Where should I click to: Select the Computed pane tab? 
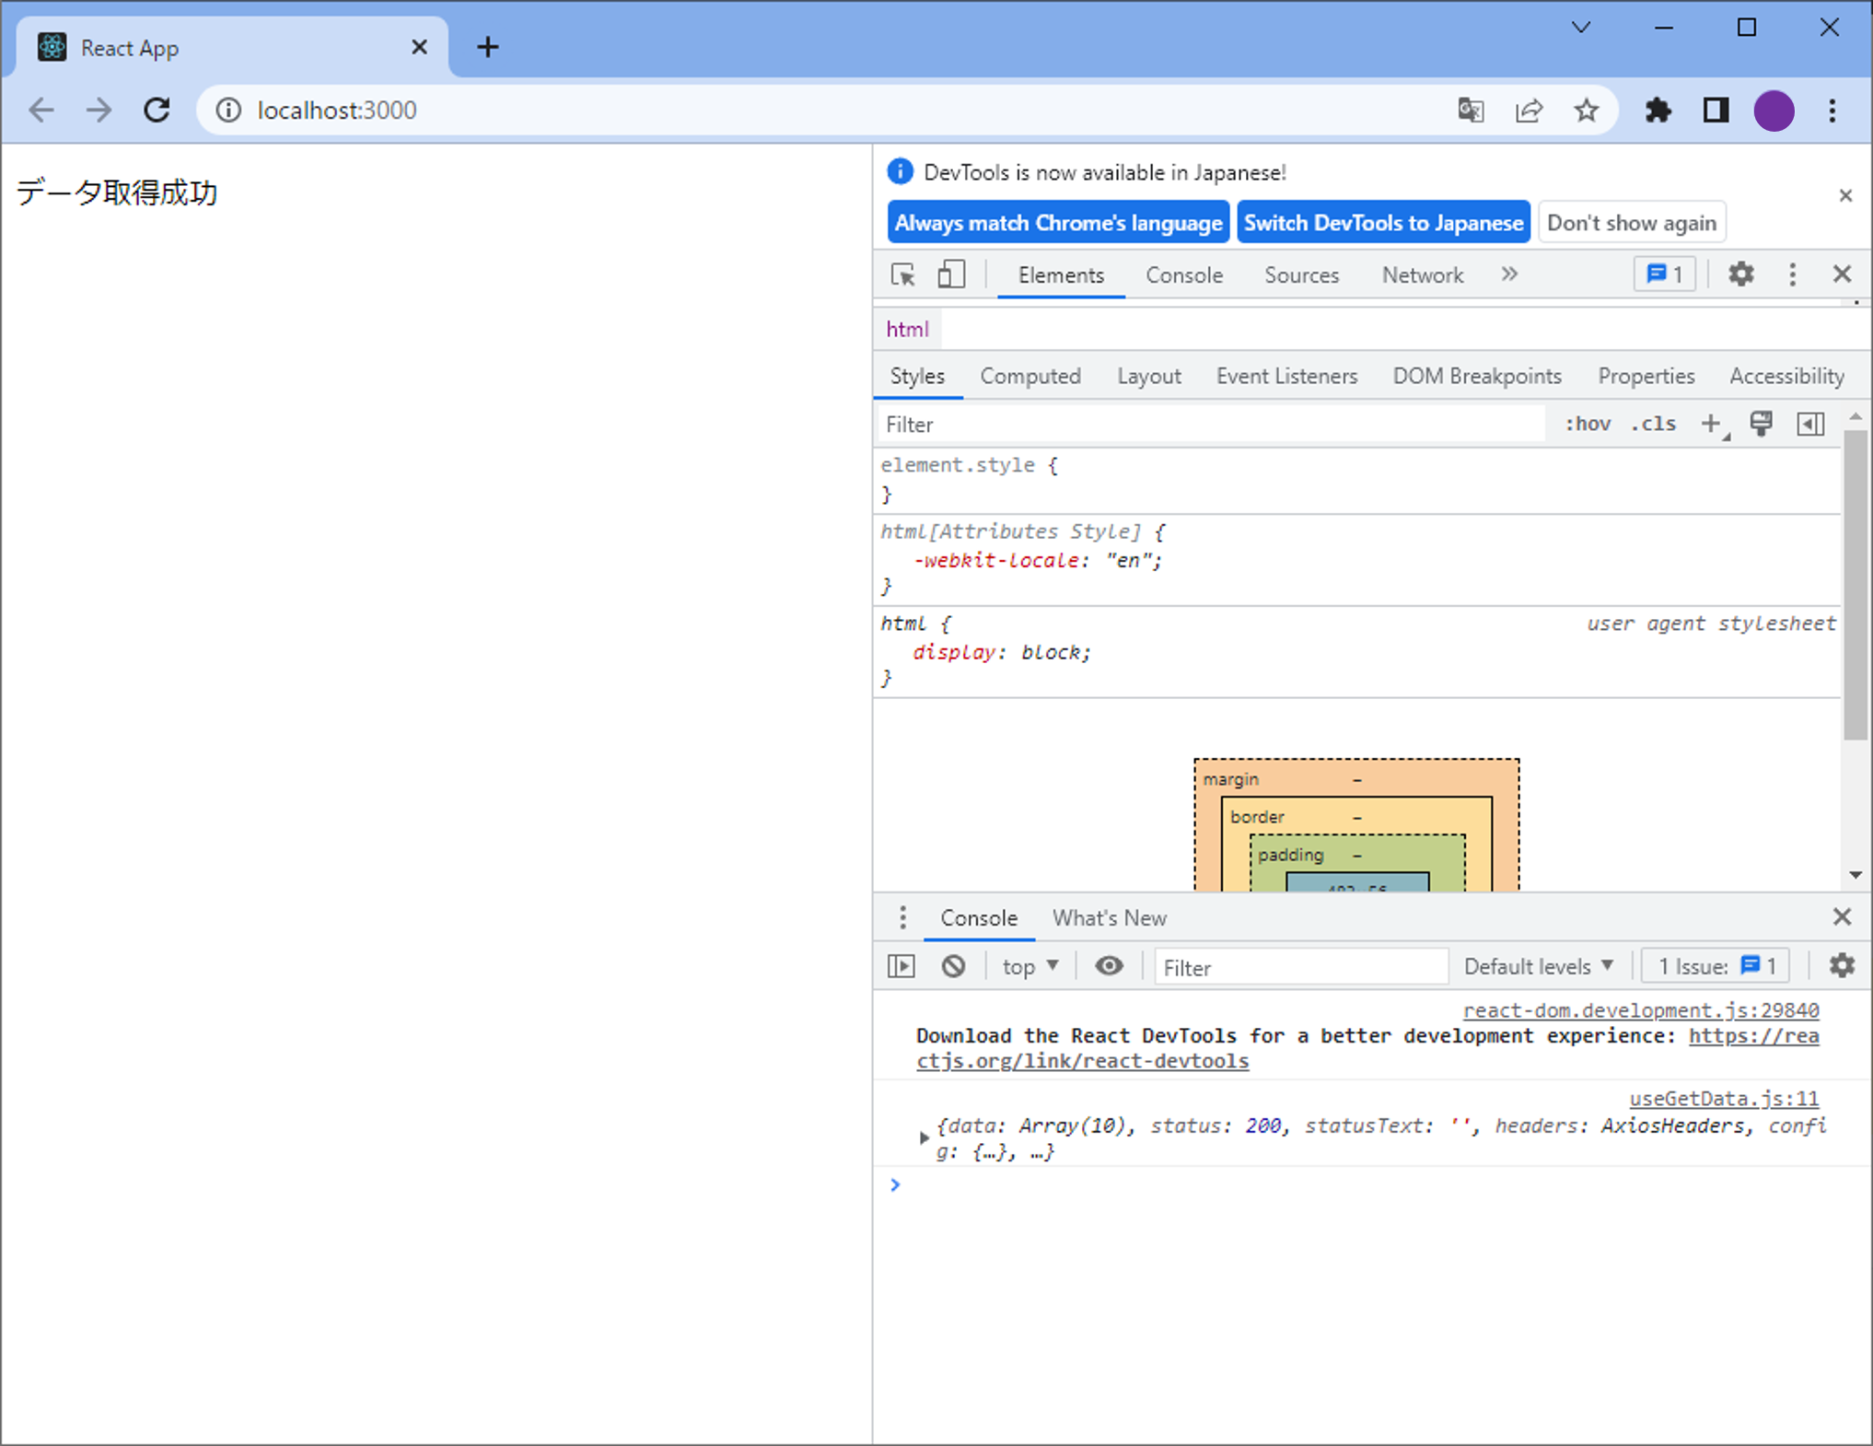coord(1030,377)
